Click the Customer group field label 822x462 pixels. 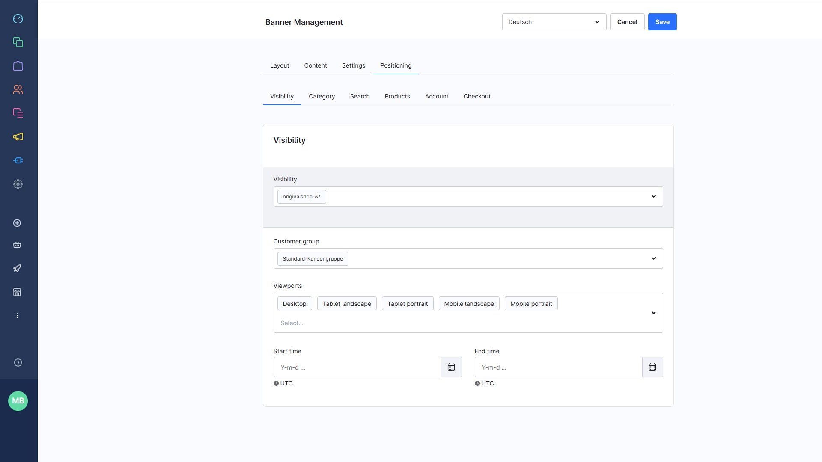(x=296, y=241)
